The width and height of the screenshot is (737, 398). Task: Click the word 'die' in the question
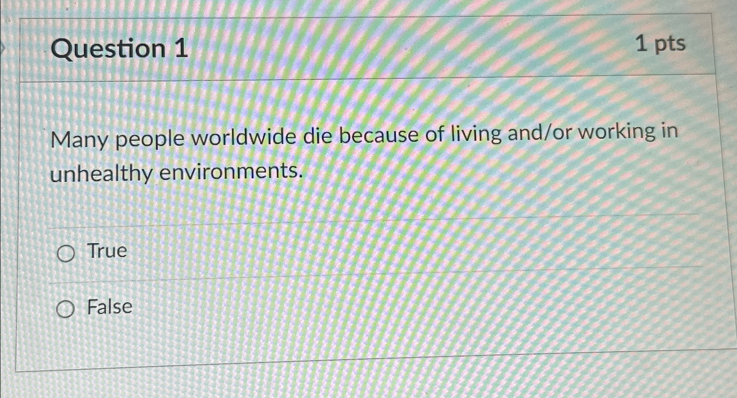(317, 136)
